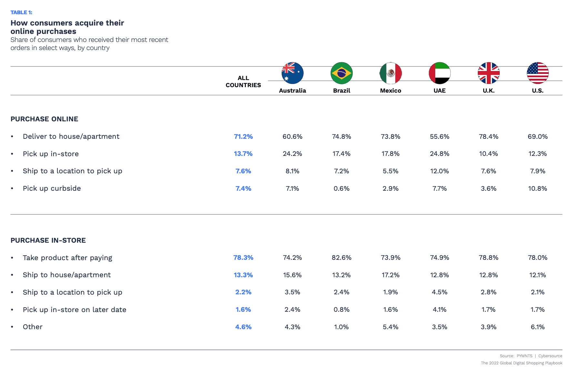Click the Mexico flag icon
This screenshot has width=572, height=375.
point(390,73)
